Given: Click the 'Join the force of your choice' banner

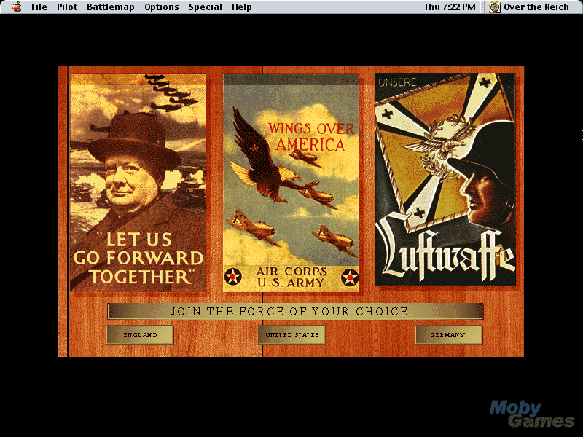Looking at the screenshot, I should pyautogui.click(x=295, y=312).
